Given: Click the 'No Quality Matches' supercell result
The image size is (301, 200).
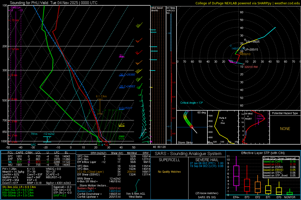Looking at the screenshot, I should tap(169, 172).
